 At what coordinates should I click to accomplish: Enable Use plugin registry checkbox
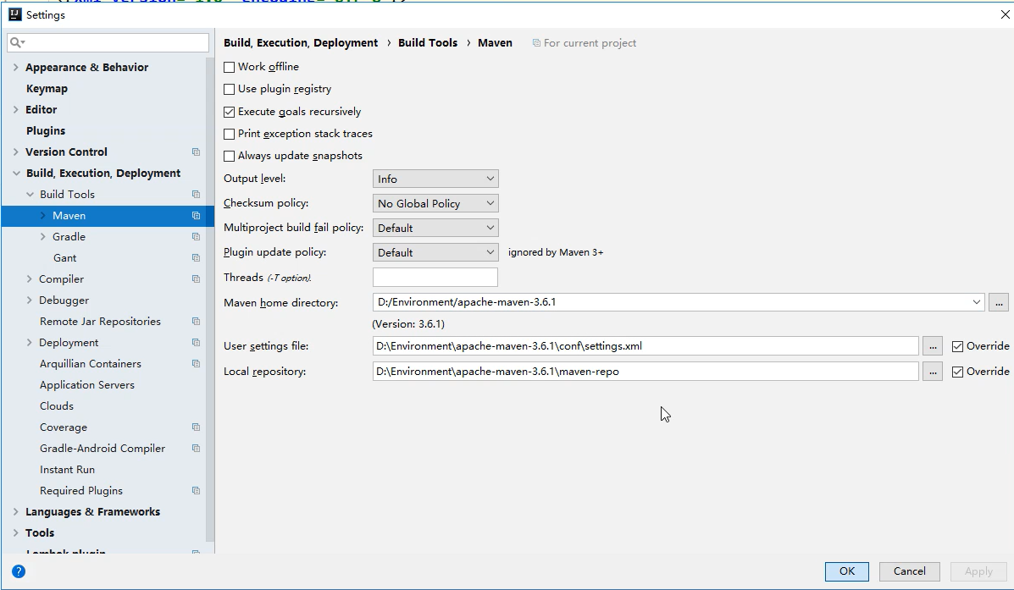point(229,89)
